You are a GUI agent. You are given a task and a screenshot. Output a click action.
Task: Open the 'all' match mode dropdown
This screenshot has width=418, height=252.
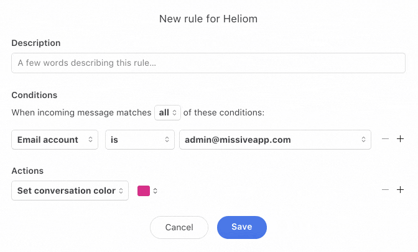(168, 113)
